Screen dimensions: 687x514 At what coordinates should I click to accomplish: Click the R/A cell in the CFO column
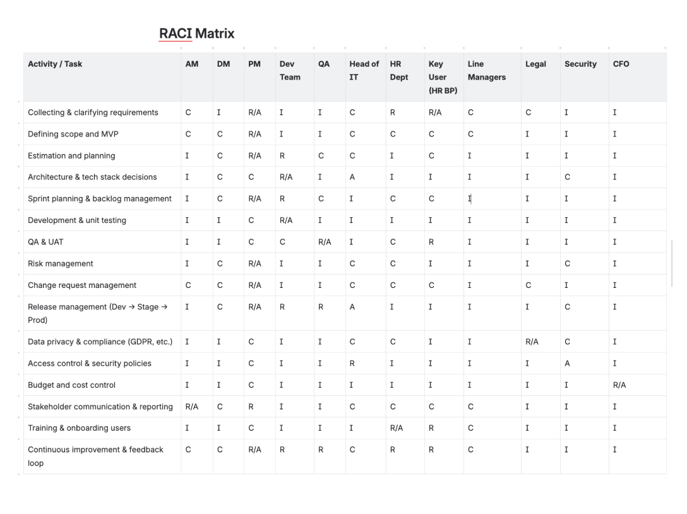[x=619, y=385]
